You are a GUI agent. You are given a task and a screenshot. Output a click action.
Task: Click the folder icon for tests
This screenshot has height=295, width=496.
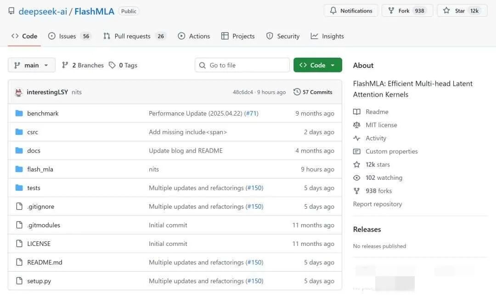(19, 188)
